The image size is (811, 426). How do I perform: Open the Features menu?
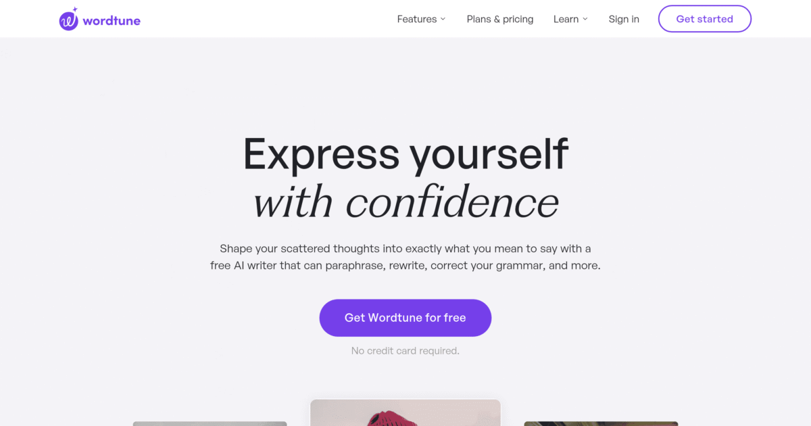416,19
